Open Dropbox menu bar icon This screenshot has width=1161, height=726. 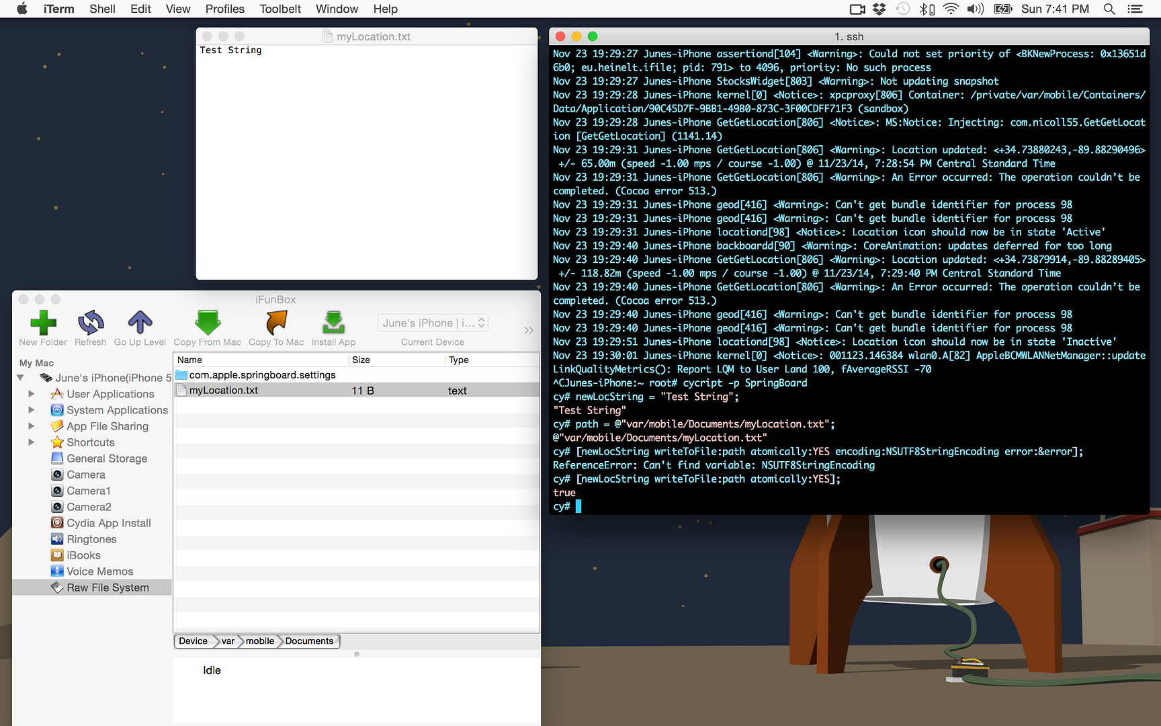point(879,9)
